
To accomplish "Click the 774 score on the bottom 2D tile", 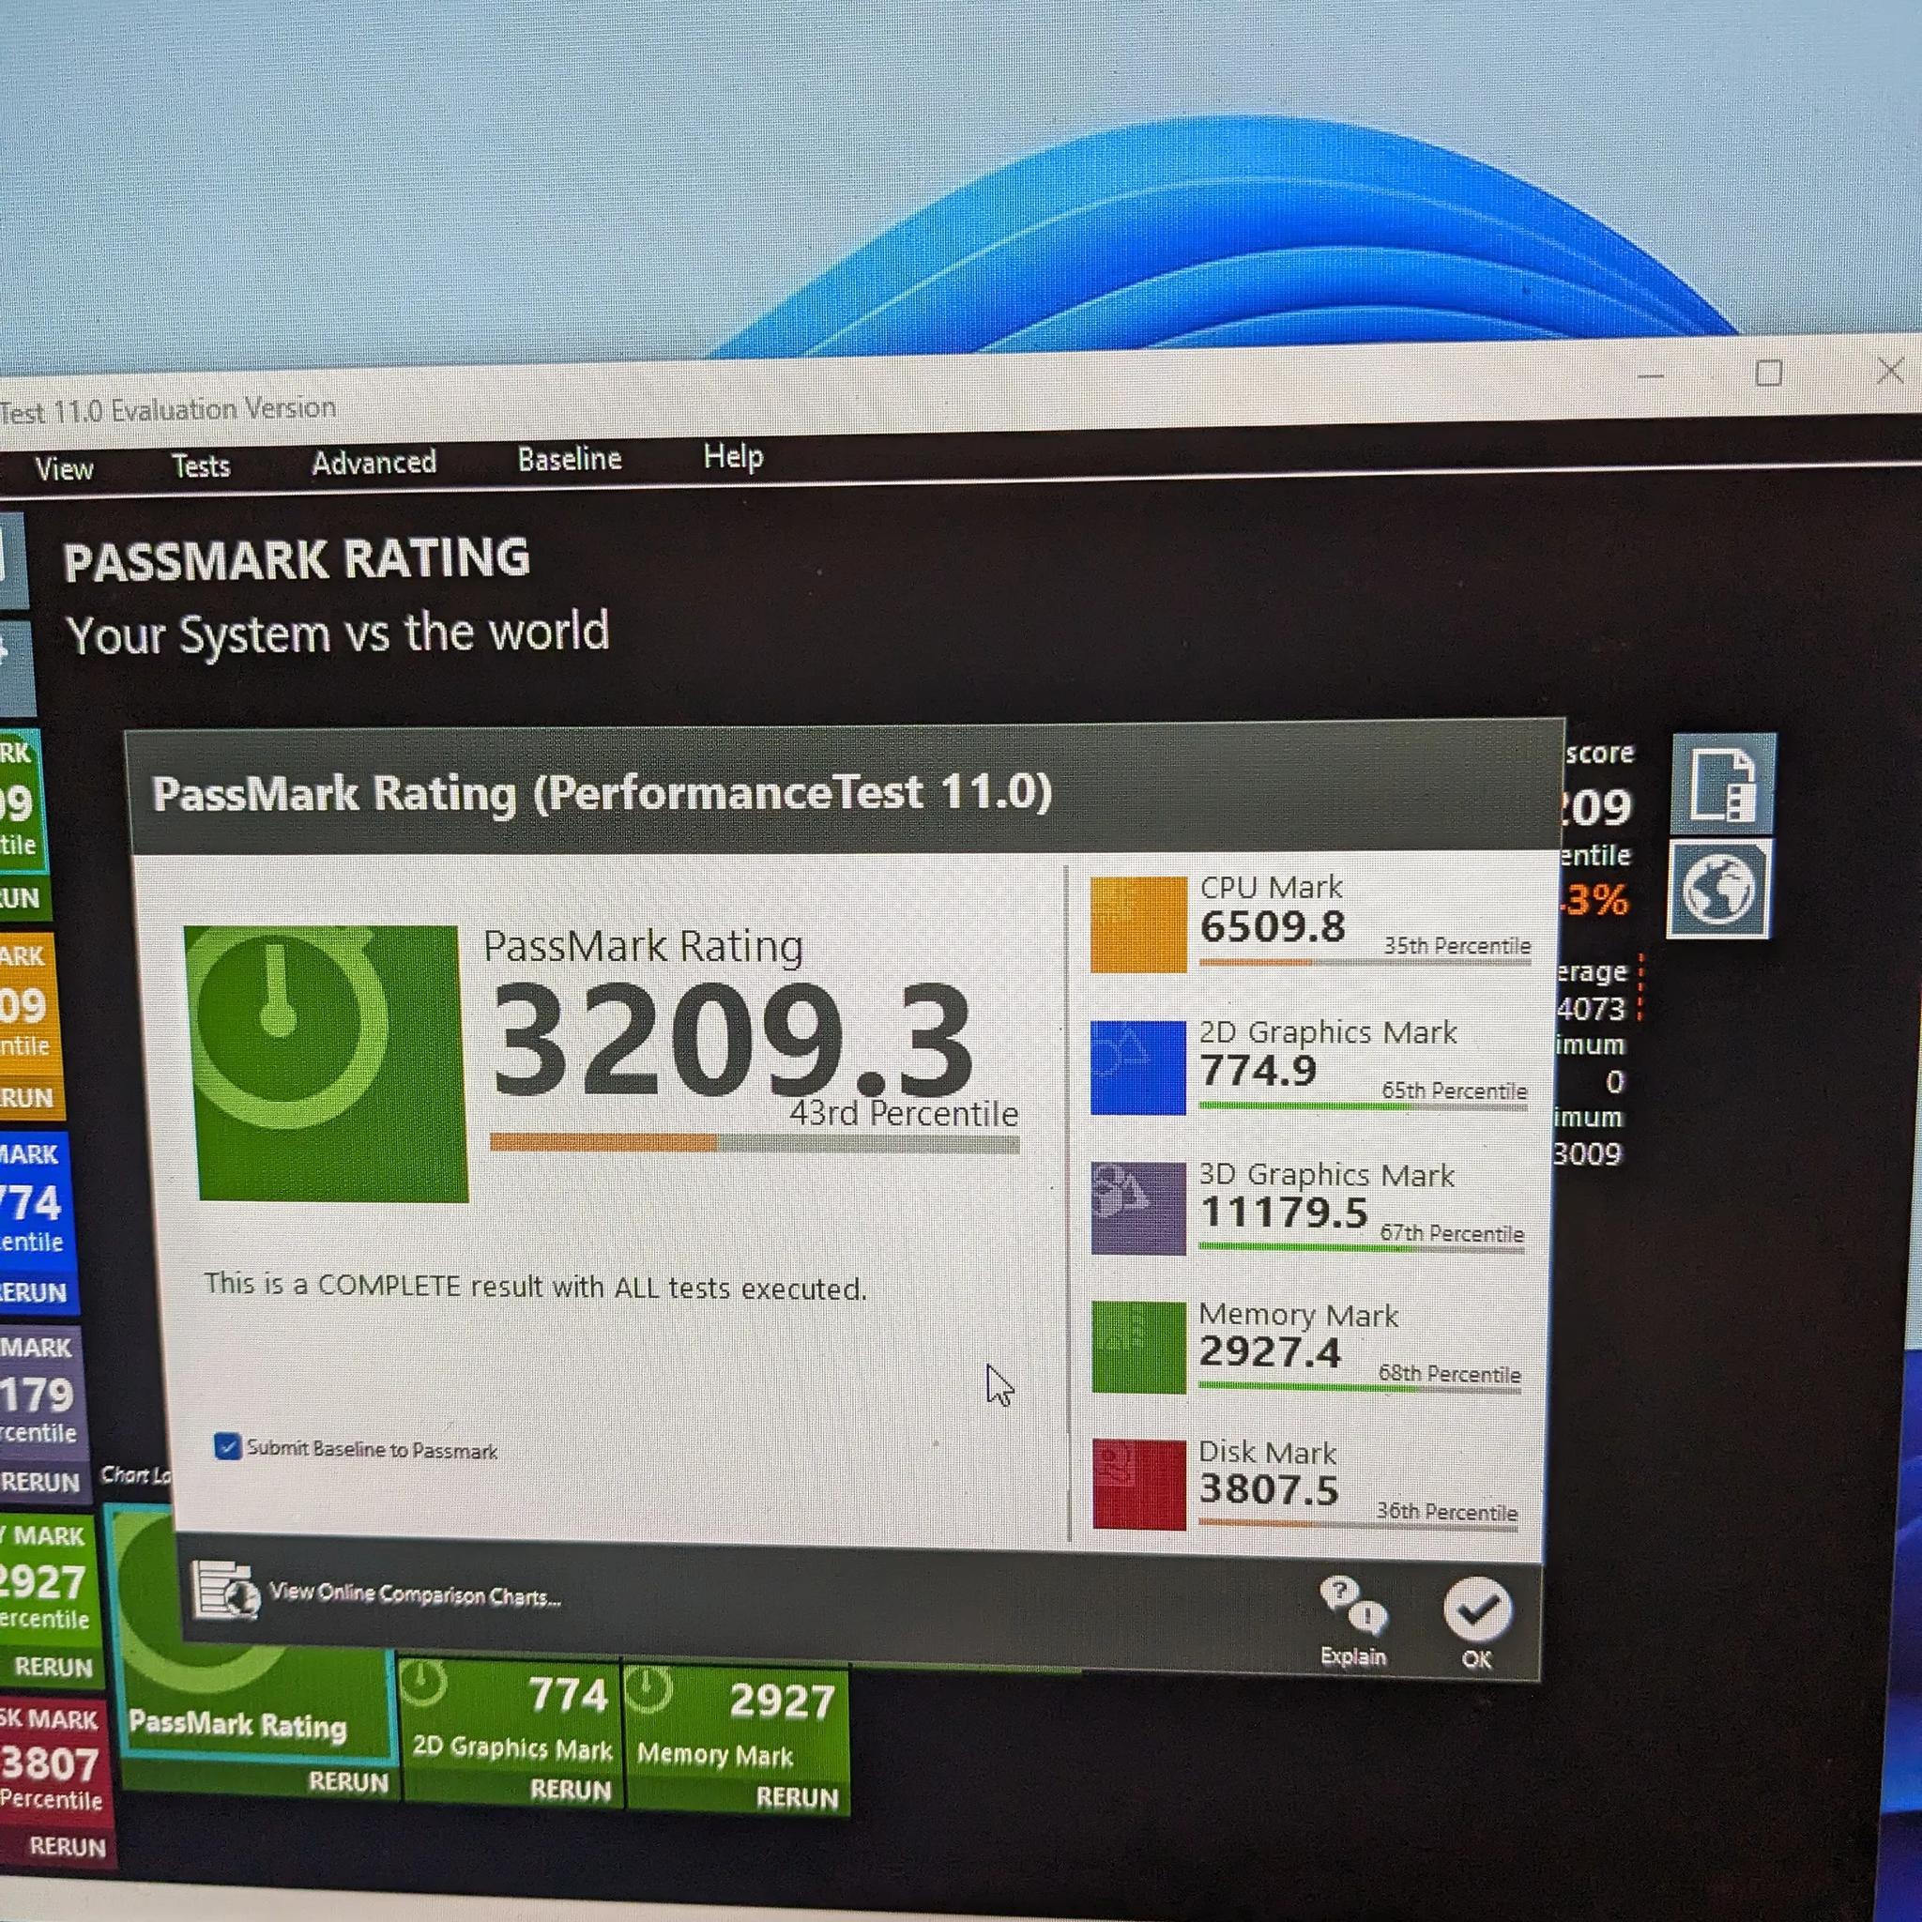I will point(568,1696).
